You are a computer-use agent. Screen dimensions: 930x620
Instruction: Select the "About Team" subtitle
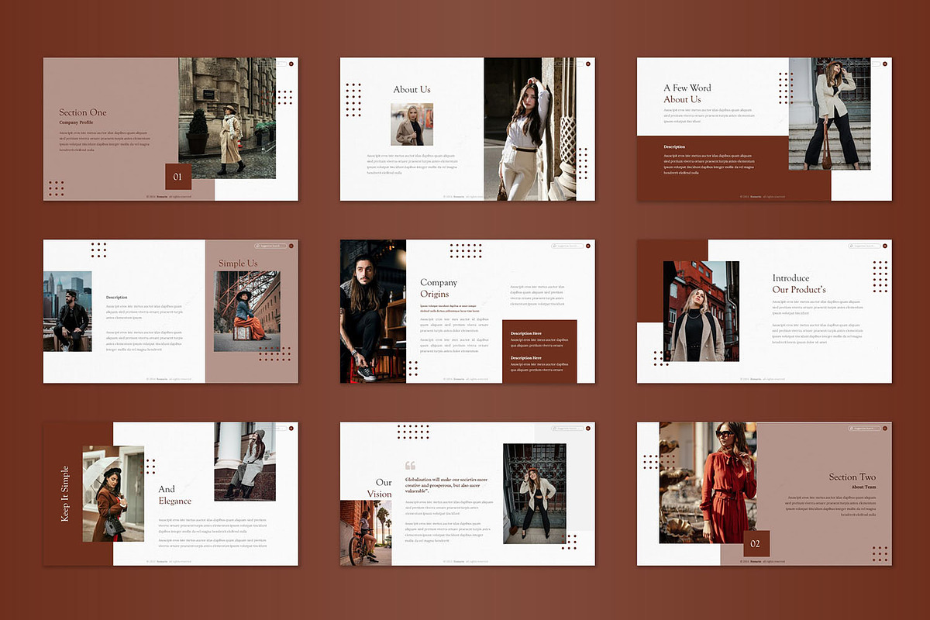(863, 487)
